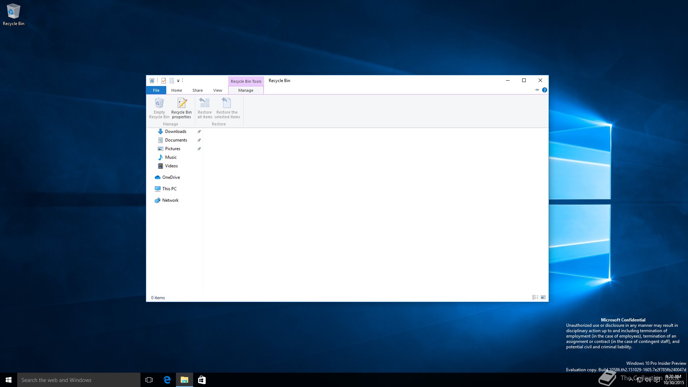Click the Recycle Bin system icon in title bar
The width and height of the screenshot is (688, 387).
click(x=152, y=81)
